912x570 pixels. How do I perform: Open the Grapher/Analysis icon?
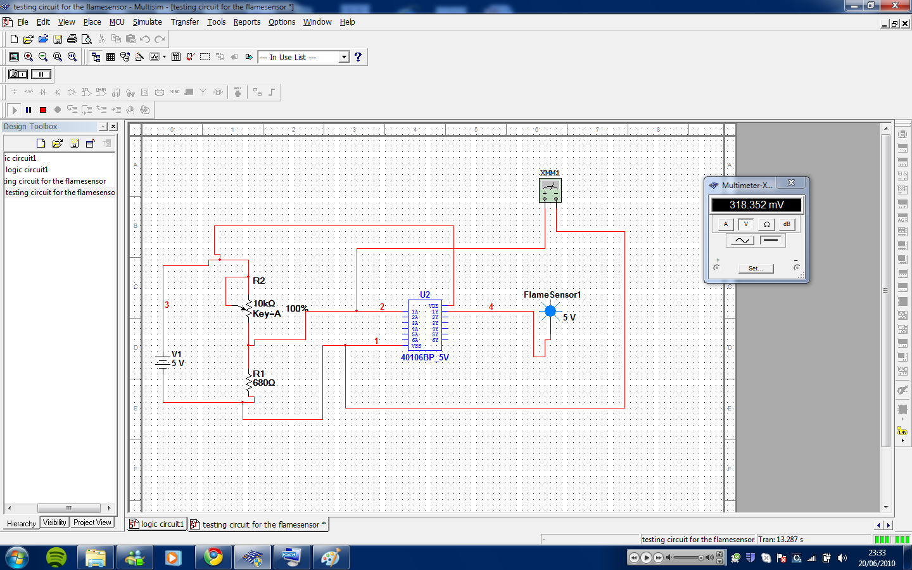pos(155,57)
